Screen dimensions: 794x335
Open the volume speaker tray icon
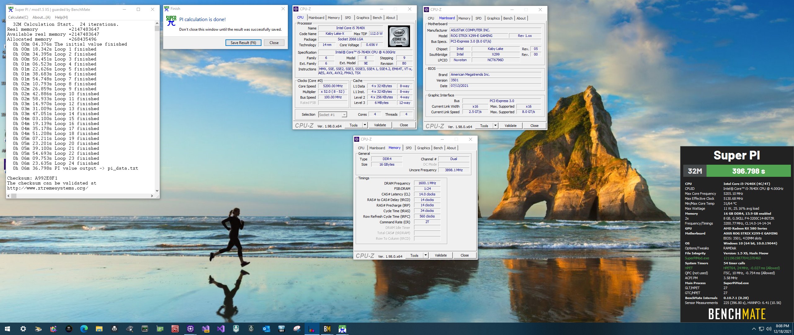[769, 329]
